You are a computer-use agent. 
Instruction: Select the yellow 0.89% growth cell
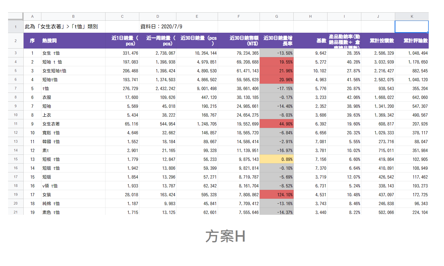[276, 159]
